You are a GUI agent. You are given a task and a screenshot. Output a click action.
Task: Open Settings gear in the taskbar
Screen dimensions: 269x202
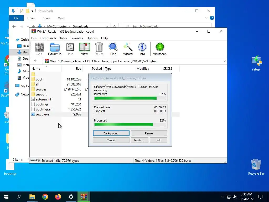tap(71, 197)
